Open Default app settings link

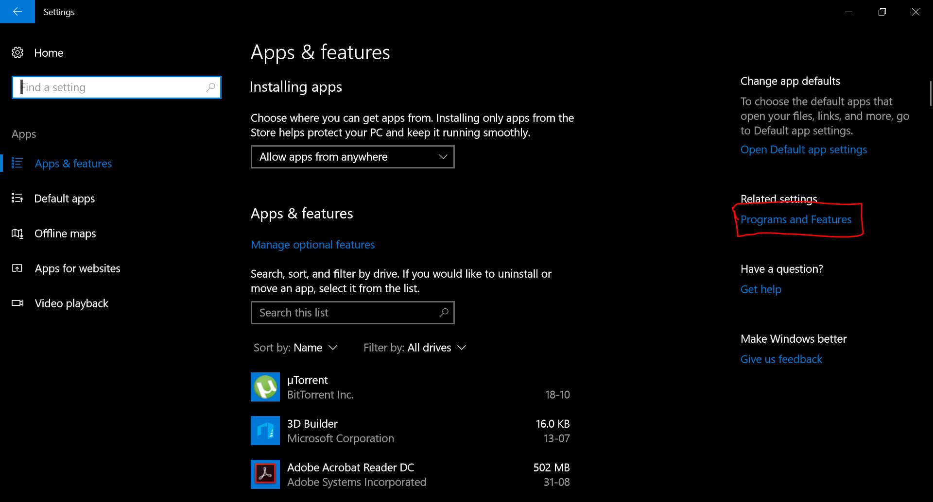(803, 150)
